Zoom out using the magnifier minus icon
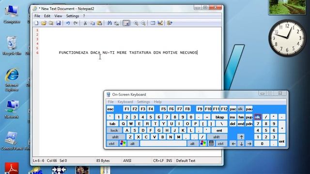 (143, 23)
